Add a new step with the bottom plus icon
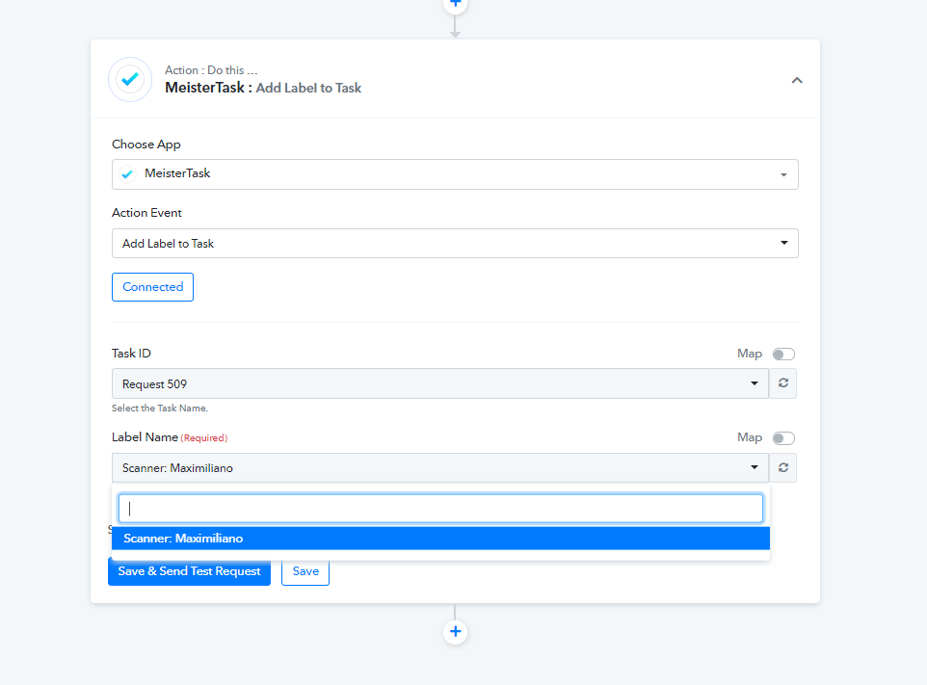The height and width of the screenshot is (685, 927). (x=455, y=632)
